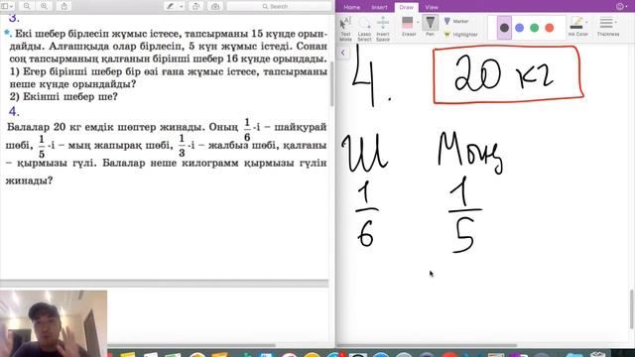This screenshot has height=357, width=635.
Task: Open the Markup toolbox icon in Preview
Action: pos(215,6)
